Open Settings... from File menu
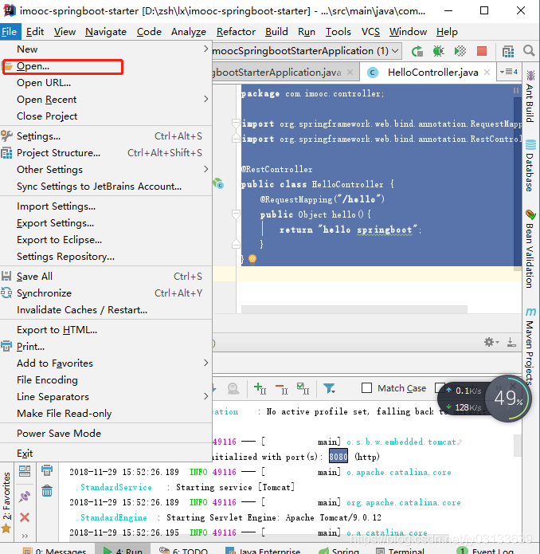540x554 pixels. (x=106, y=136)
